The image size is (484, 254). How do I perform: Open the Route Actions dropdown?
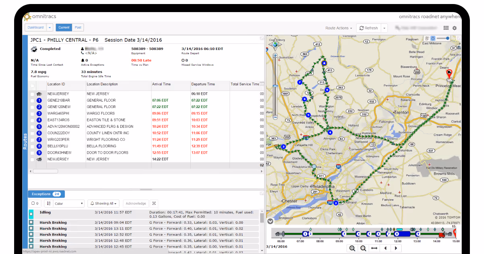pyautogui.click(x=339, y=28)
